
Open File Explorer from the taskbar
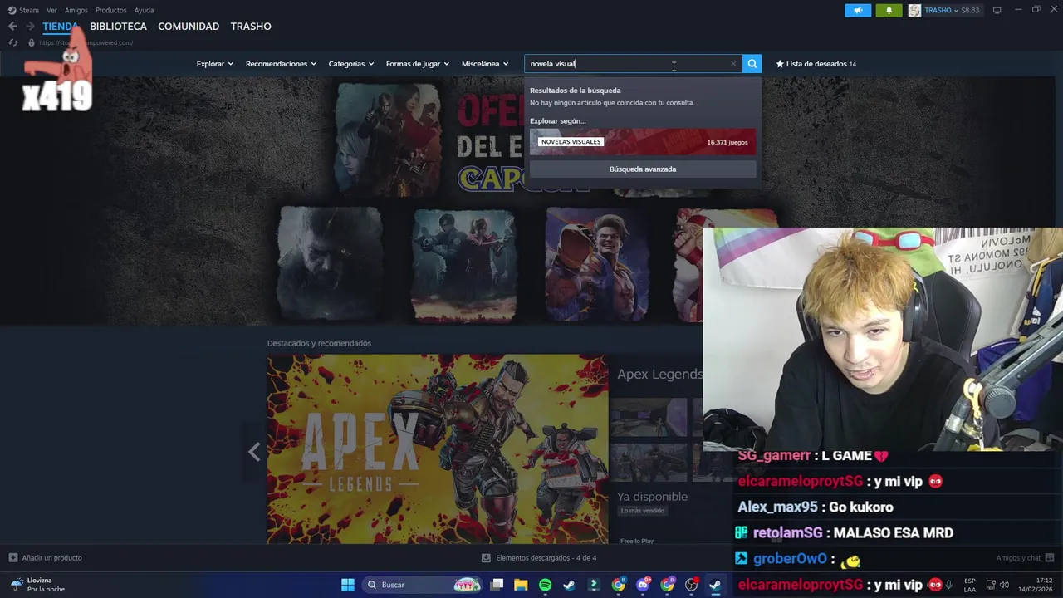(521, 585)
